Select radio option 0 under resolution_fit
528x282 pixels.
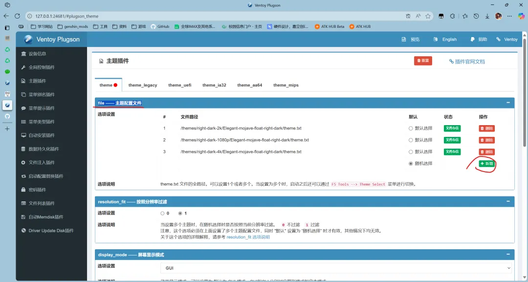pyautogui.click(x=161, y=213)
